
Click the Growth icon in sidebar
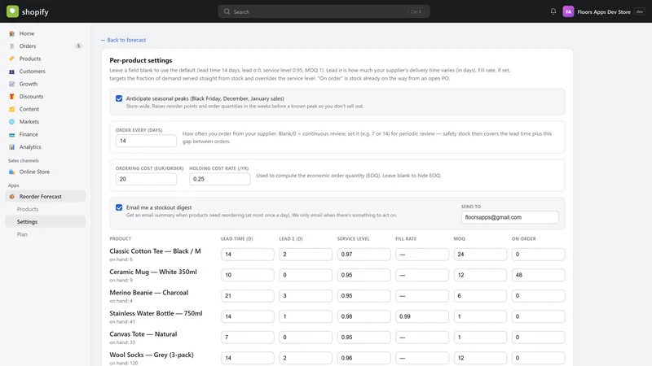click(x=11, y=84)
